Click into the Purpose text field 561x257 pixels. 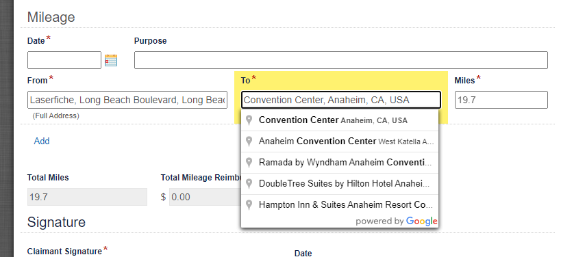click(341, 60)
